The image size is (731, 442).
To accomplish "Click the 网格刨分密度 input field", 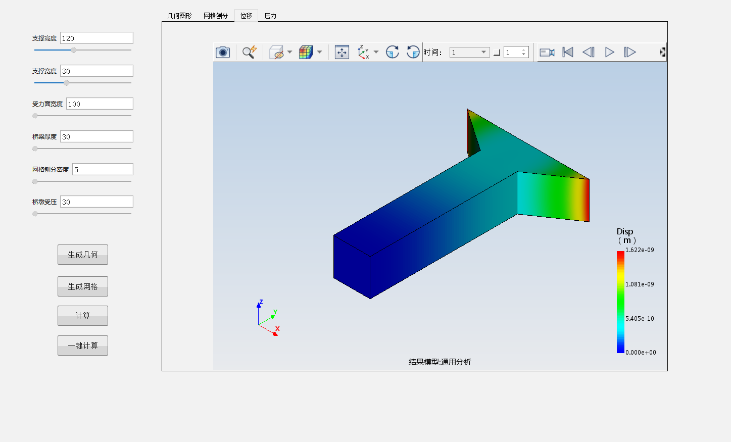I will coord(103,169).
